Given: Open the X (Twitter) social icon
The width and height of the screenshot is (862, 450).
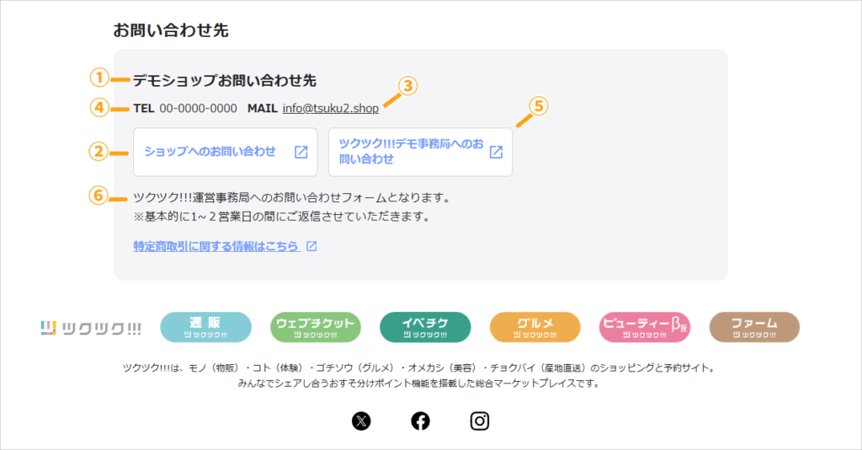Looking at the screenshot, I should click(361, 421).
